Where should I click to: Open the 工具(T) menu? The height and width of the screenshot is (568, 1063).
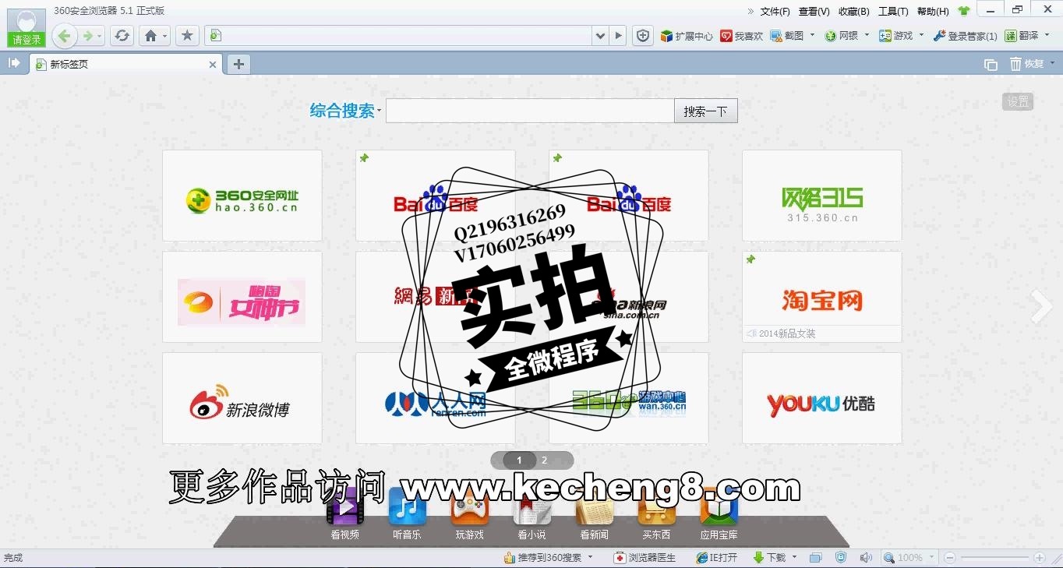(x=893, y=12)
